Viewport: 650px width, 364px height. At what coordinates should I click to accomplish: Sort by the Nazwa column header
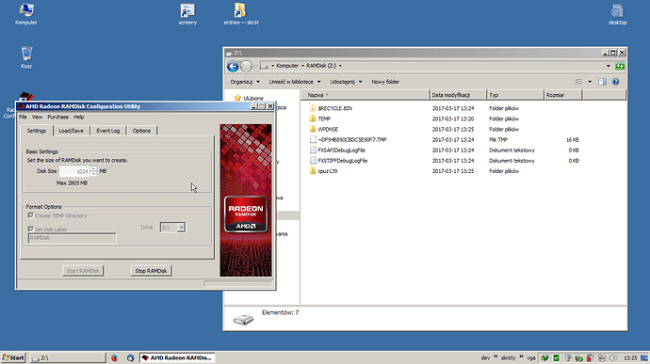[x=366, y=95]
